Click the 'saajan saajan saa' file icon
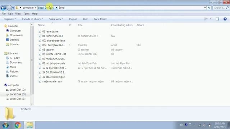The width and height of the screenshot is (230, 129). [40, 81]
